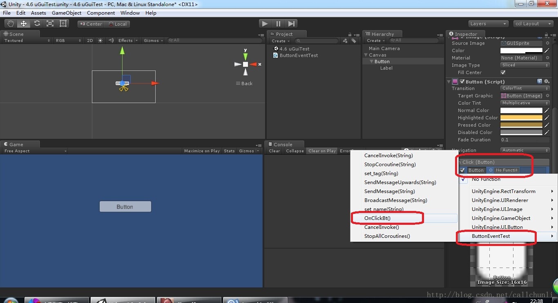This screenshot has height=303, width=558.
Task: Open the object picker circle for Target Graphic
Action: [x=547, y=96]
